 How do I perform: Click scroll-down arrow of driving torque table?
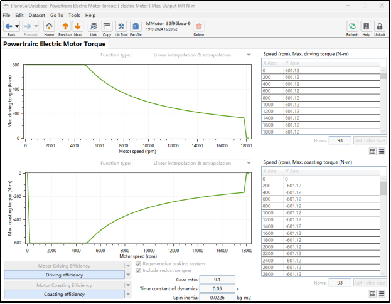383,132
